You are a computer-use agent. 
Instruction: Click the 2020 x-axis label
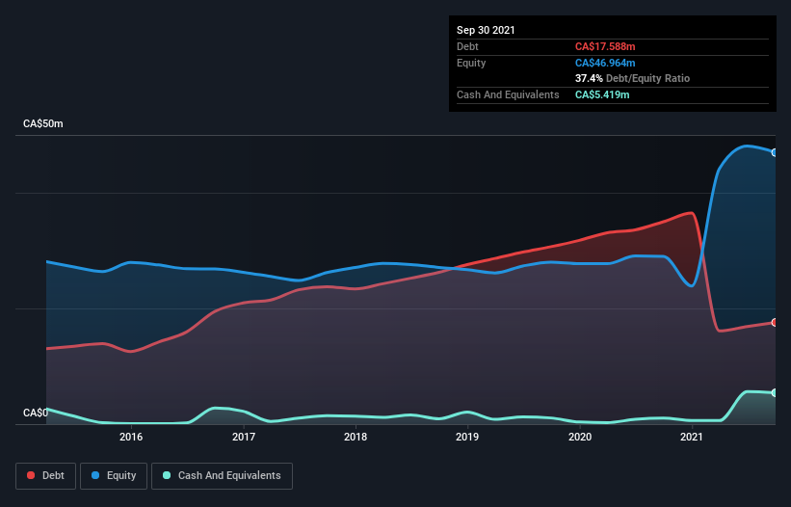tap(580, 437)
